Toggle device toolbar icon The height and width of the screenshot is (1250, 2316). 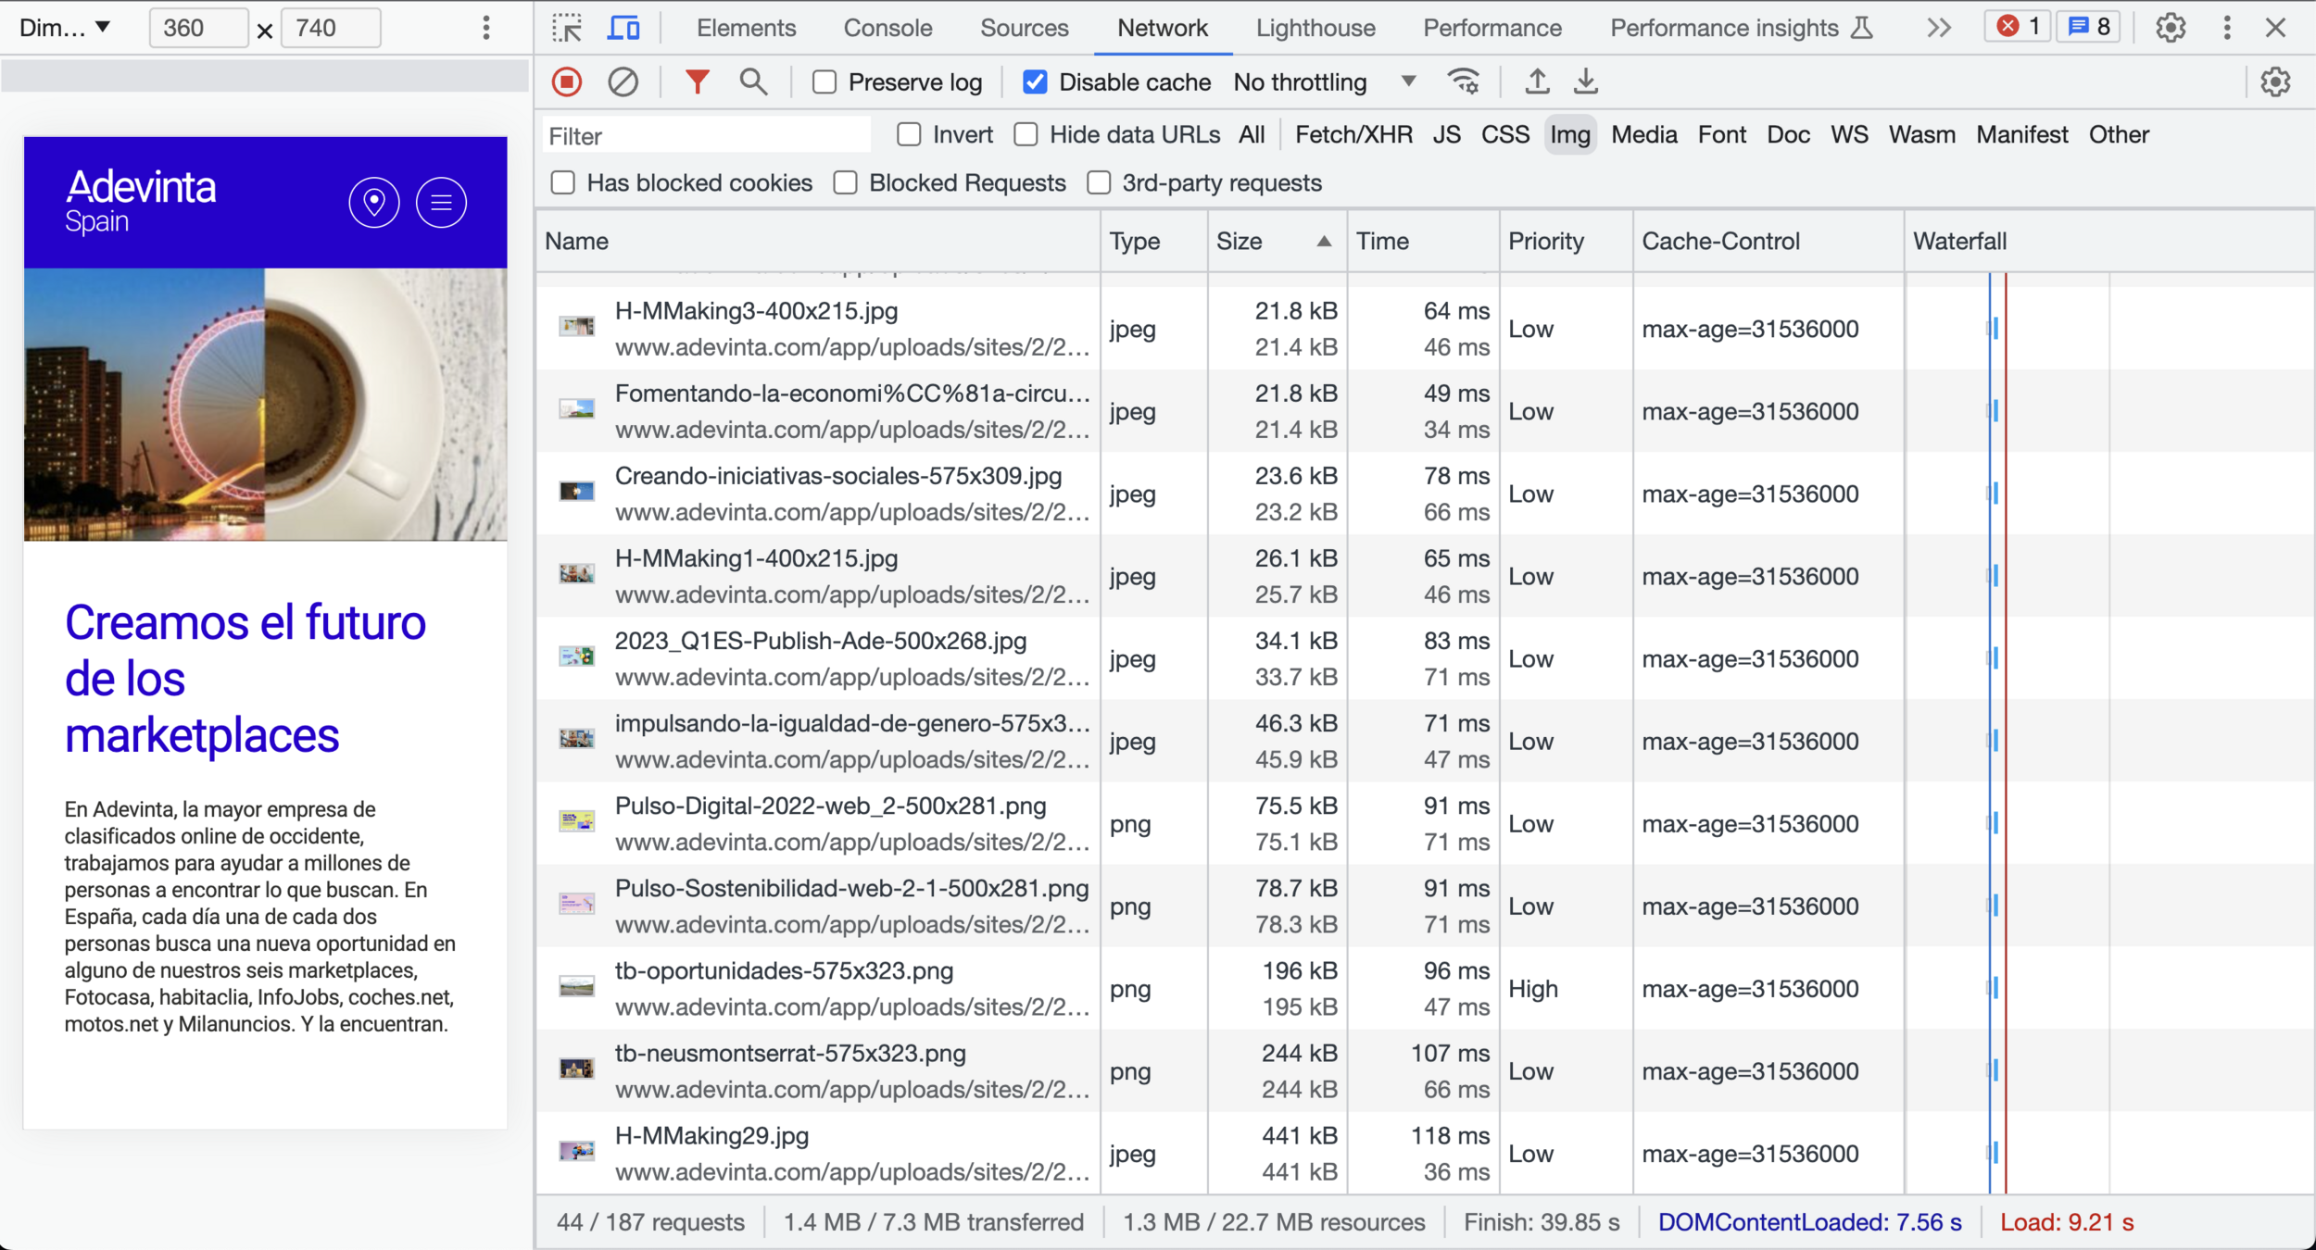pos(623,28)
